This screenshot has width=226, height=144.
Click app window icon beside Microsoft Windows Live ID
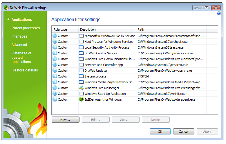[x=82, y=36]
